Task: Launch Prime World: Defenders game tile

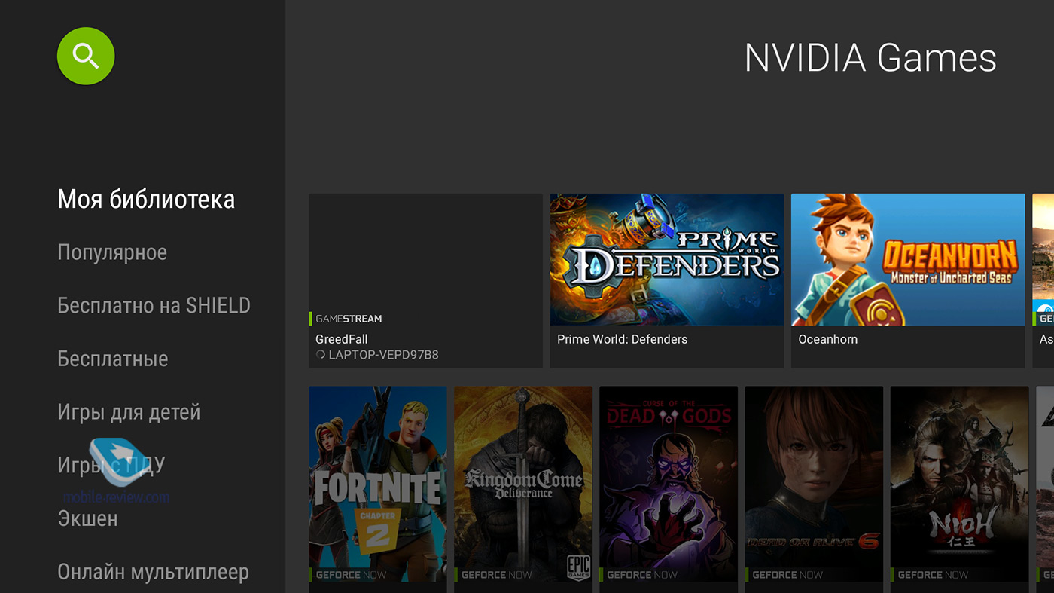Action: 666,280
